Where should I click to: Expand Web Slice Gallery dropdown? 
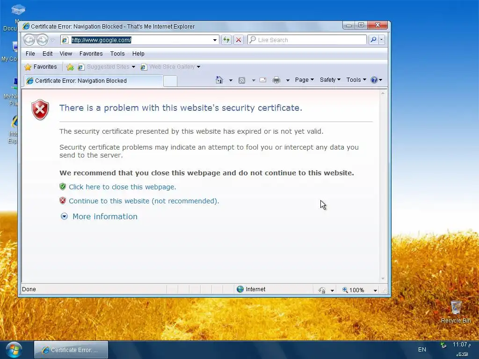[198, 67]
